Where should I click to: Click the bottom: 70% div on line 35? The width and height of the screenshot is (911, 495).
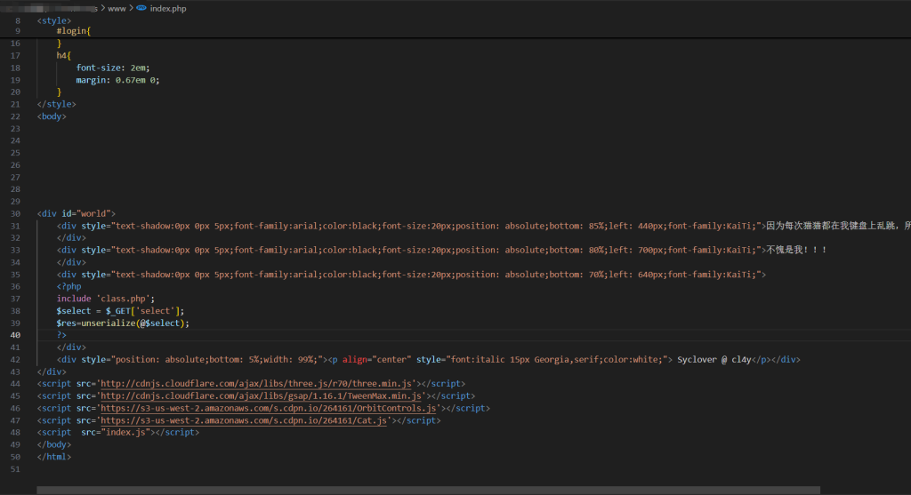coord(411,275)
